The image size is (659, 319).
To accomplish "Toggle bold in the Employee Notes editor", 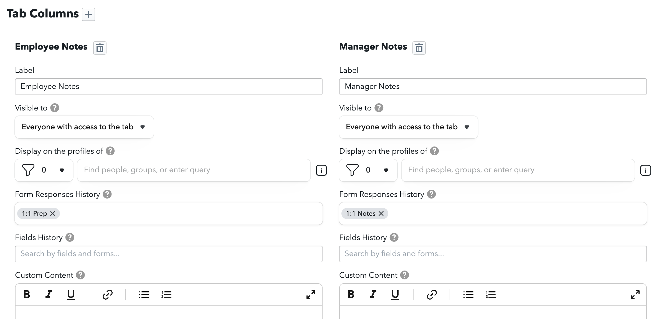I will tap(27, 294).
